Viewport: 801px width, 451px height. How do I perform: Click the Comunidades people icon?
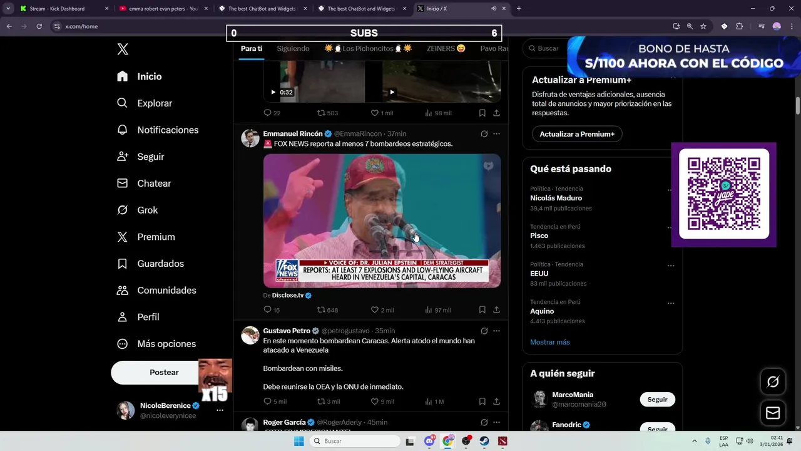click(123, 291)
